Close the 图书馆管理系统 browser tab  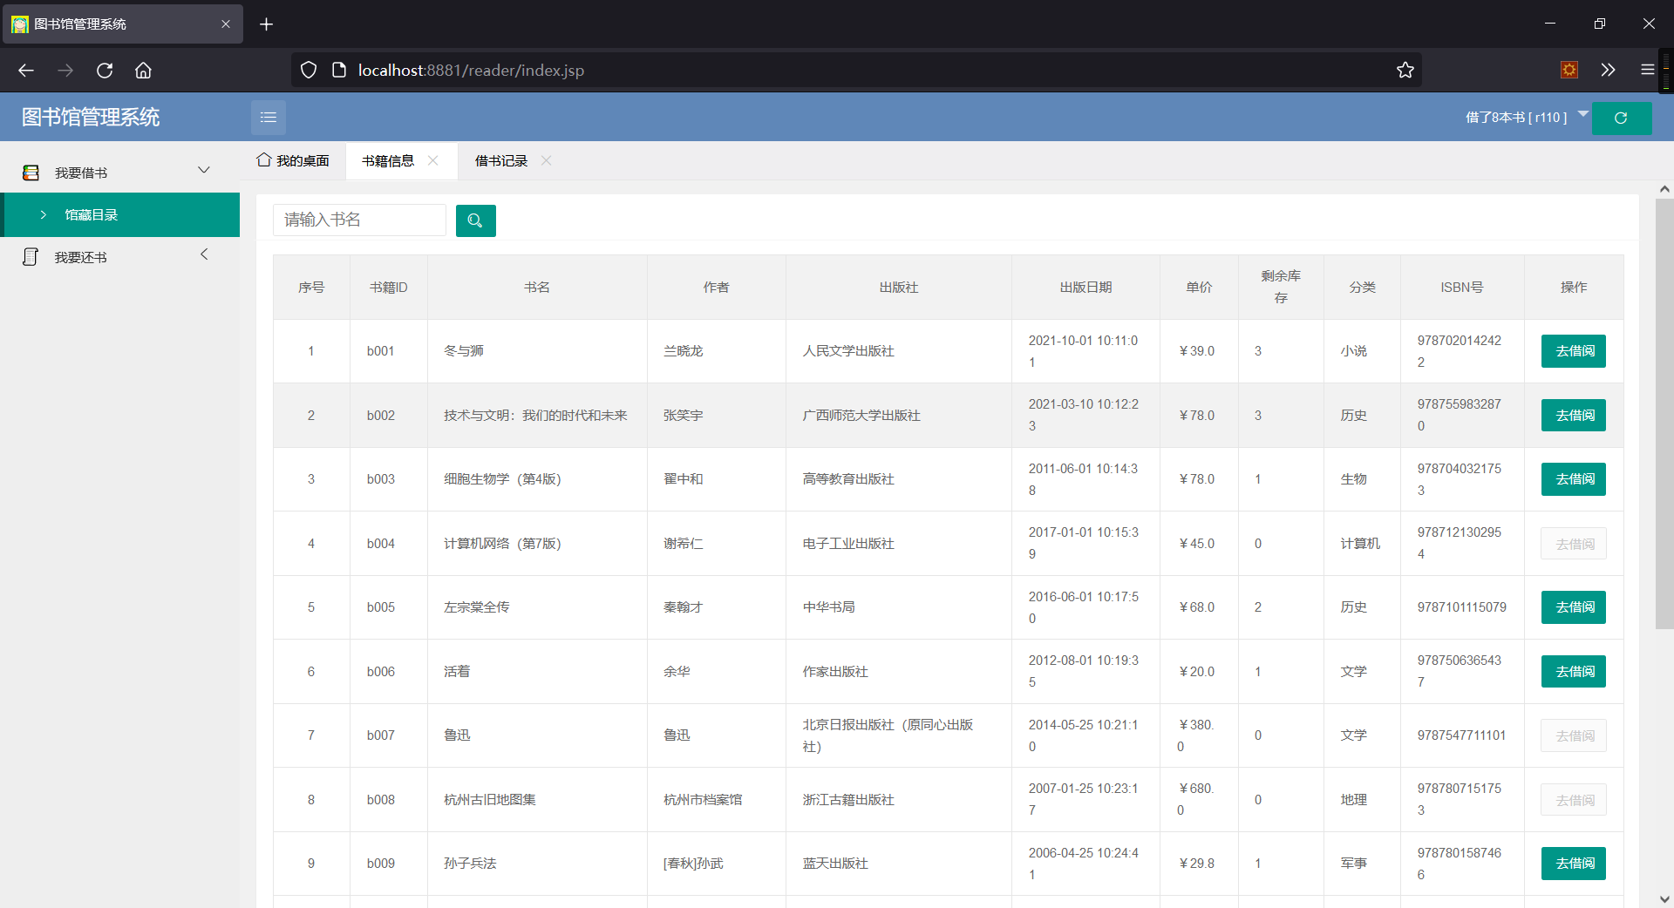226,24
